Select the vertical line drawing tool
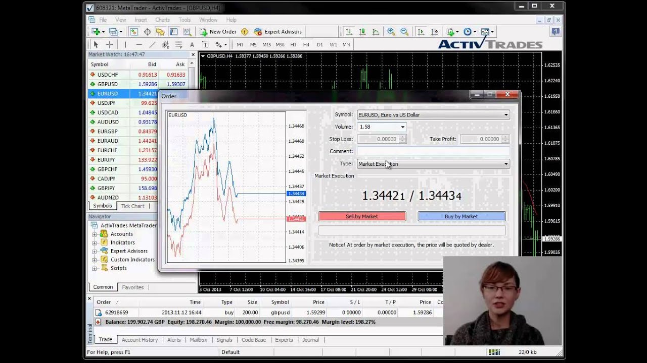This screenshot has width=647, height=363. 125,45
